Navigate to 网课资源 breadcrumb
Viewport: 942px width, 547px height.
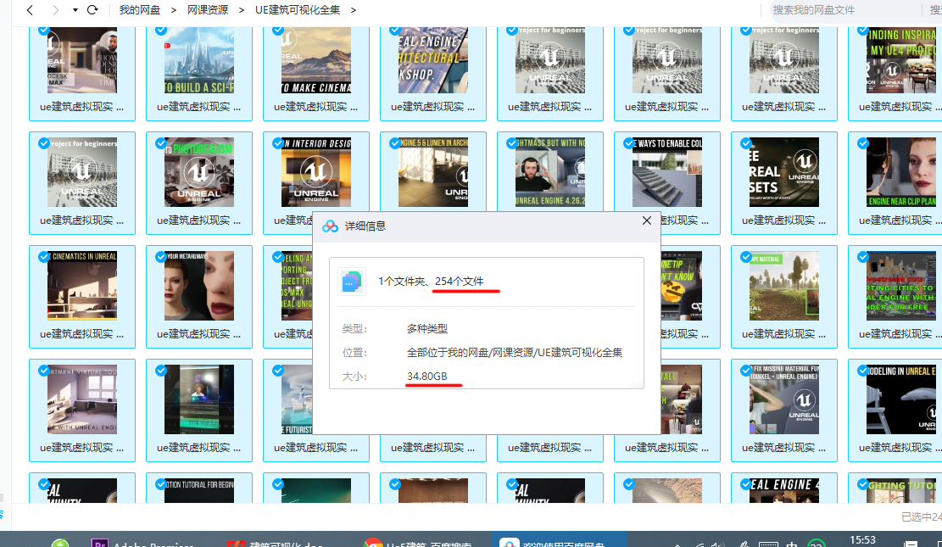click(x=207, y=10)
